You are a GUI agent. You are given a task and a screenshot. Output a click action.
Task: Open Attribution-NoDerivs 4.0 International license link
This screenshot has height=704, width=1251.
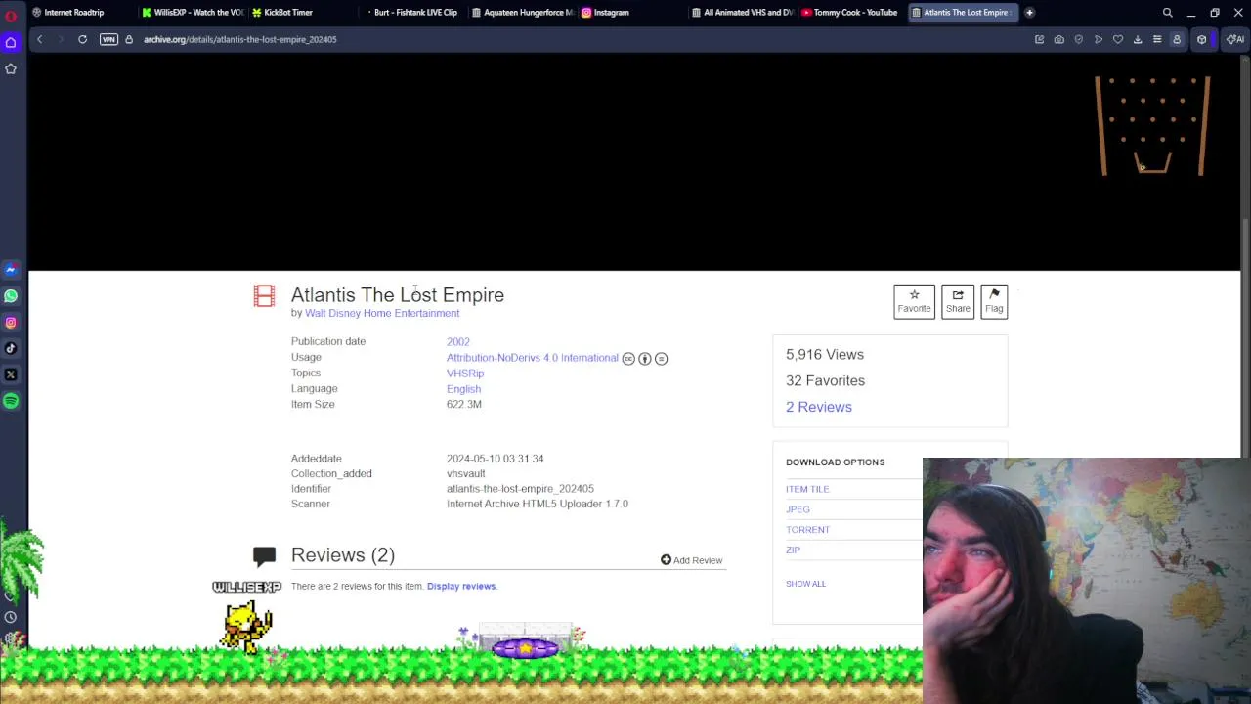533,358
